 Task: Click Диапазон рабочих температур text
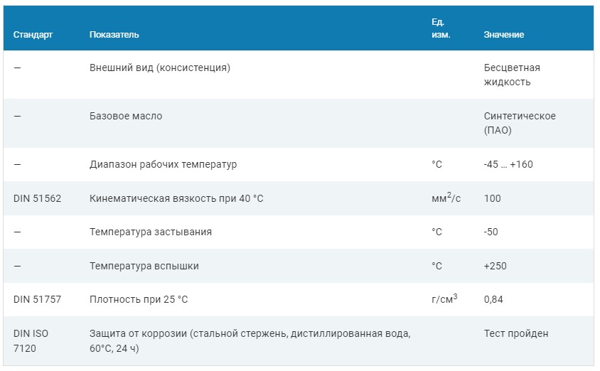[x=163, y=164]
